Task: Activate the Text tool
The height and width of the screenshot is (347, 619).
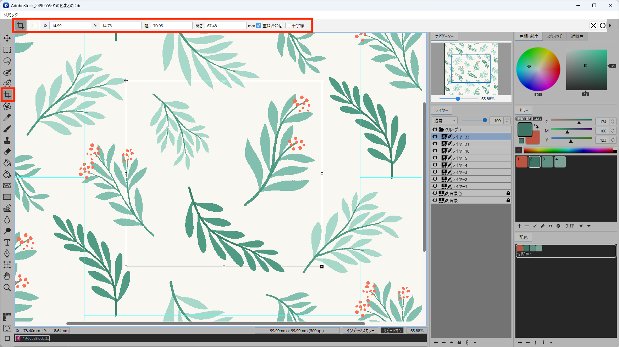Action: (x=7, y=243)
